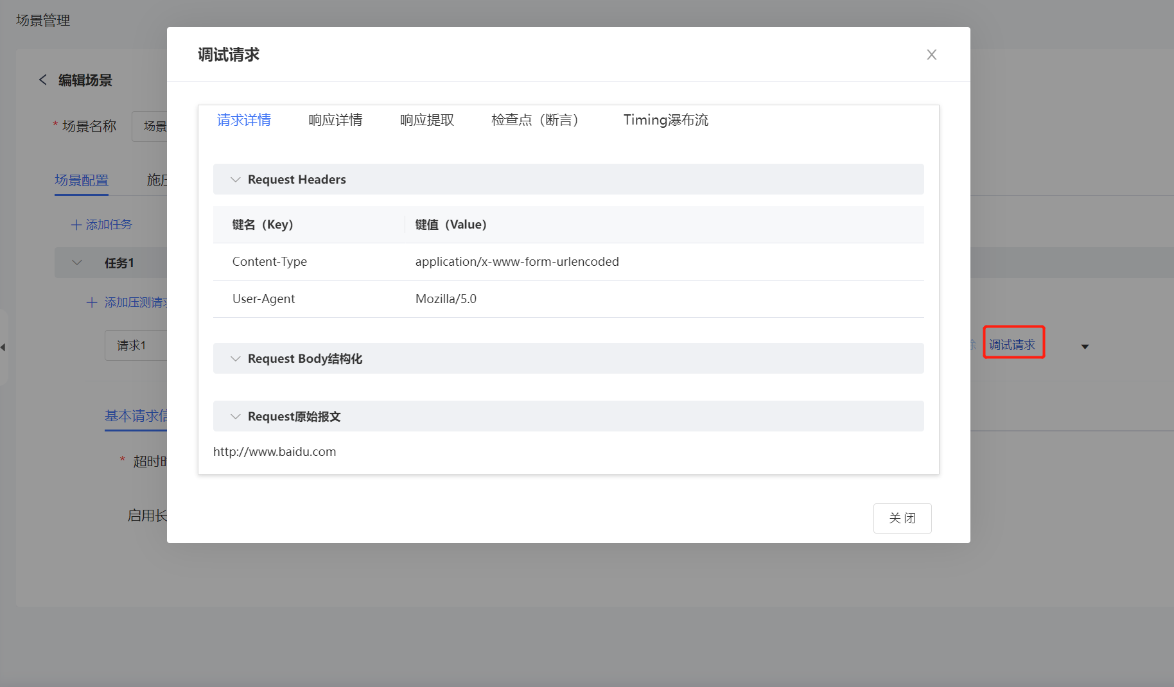Open the Timing瀑布流 tab
This screenshot has height=687, width=1174.
point(665,120)
